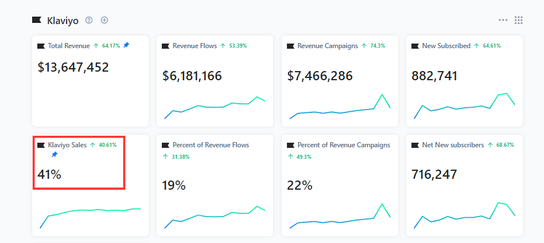Click up arrow beside Net New subscribers 68.67%
Screen dimensions: 544x243
[x=490, y=145]
